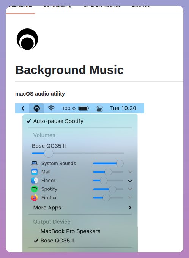
Task: Click the Bose QC35 II volume label
Action: point(49,146)
